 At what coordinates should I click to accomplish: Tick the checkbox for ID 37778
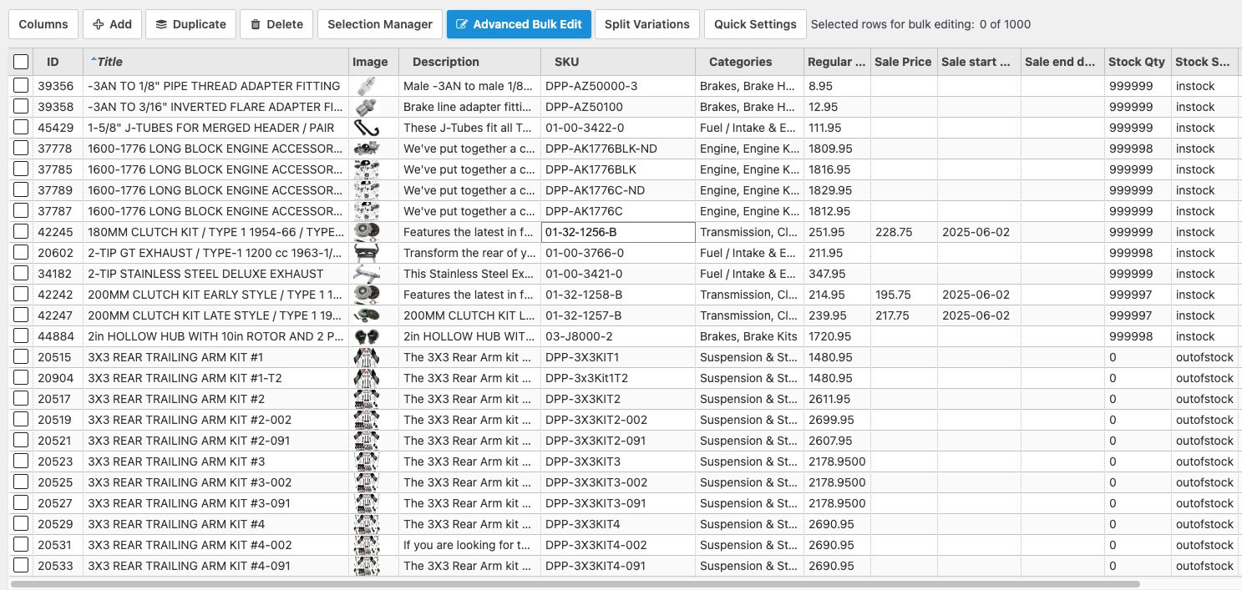tap(21, 149)
